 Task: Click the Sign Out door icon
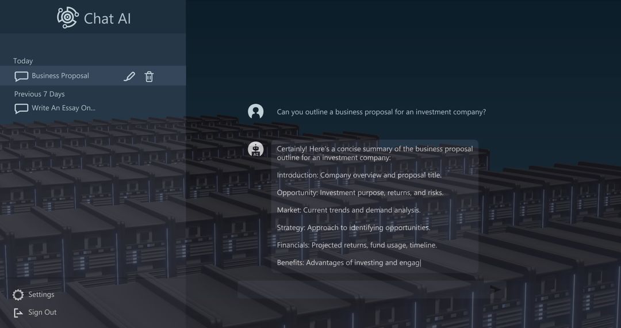pos(18,313)
